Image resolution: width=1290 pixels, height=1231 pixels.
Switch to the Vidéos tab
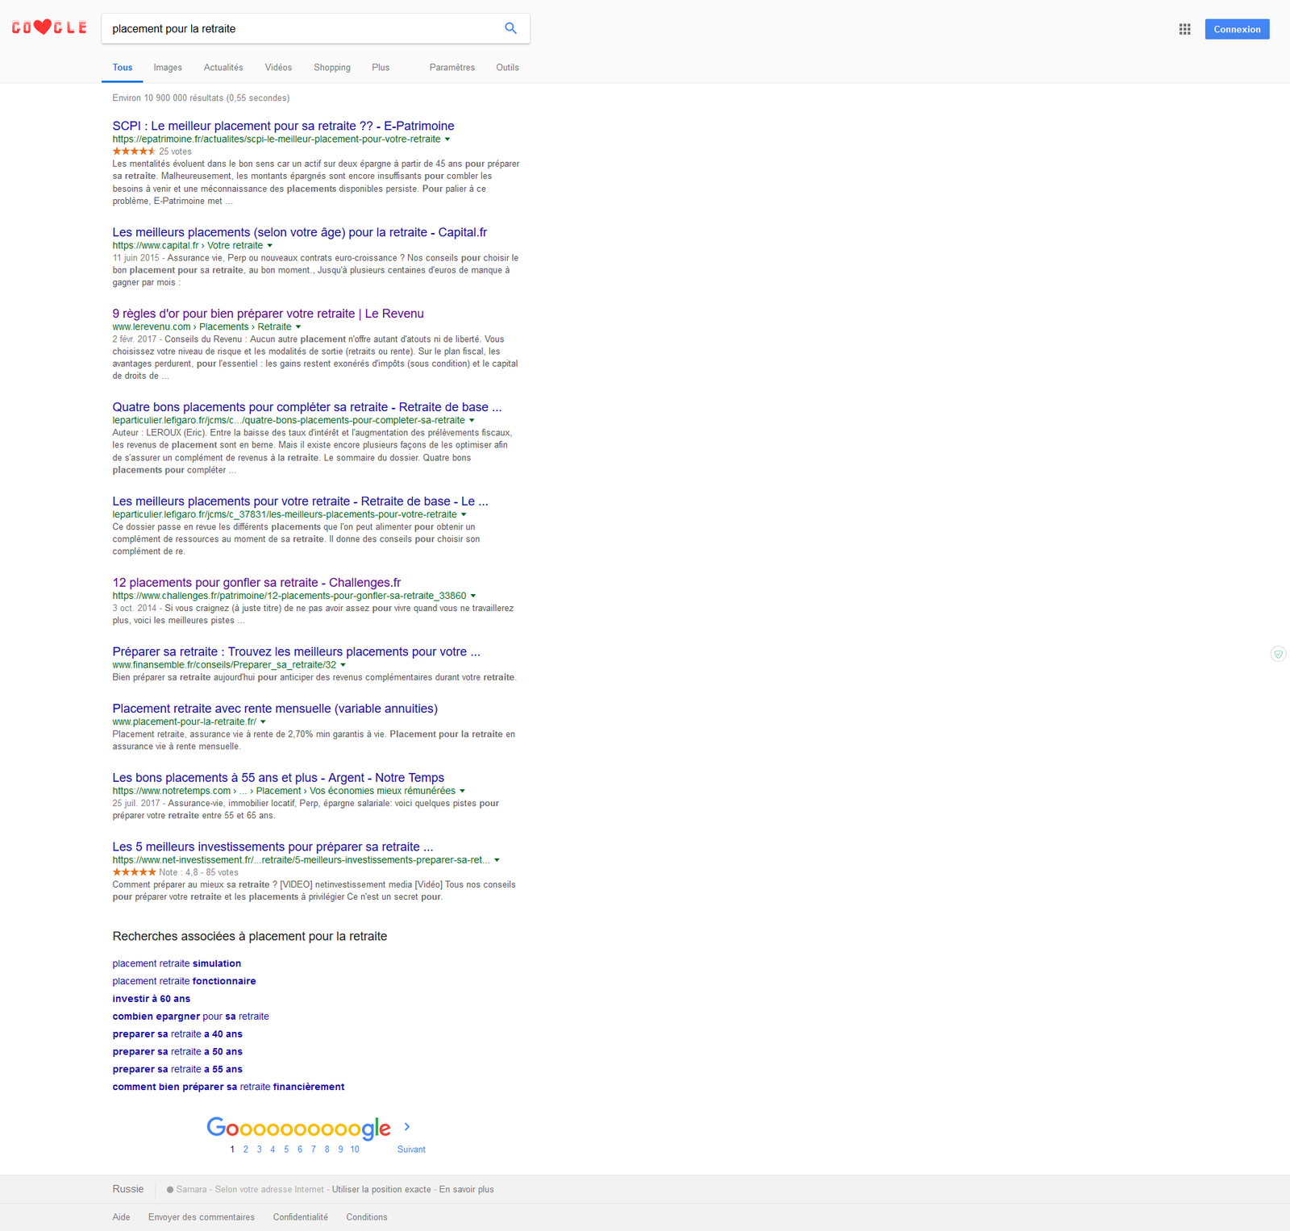(x=278, y=68)
